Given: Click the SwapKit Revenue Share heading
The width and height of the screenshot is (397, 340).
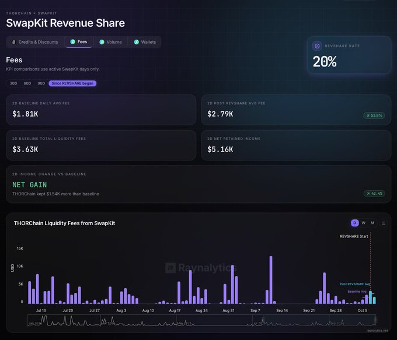Looking at the screenshot, I should click(65, 23).
